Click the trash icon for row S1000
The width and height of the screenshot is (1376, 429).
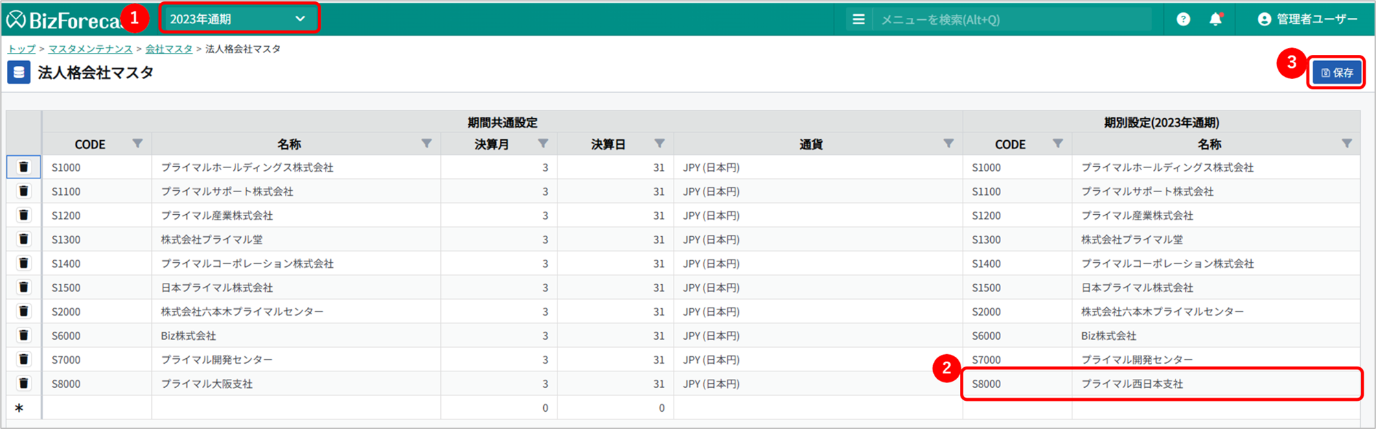tap(24, 167)
